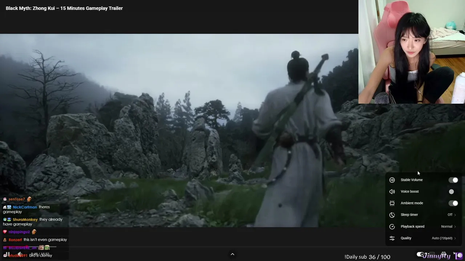Click the Quality sliders icon
The image size is (465, 261).
(392, 238)
